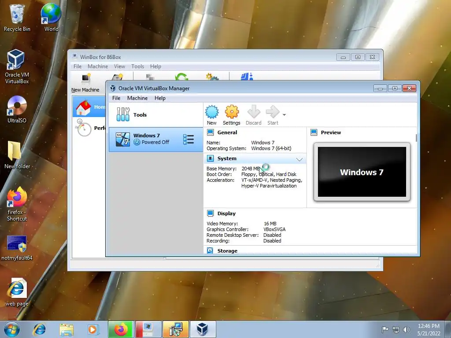Image resolution: width=451 pixels, height=338 pixels.
Task: Click the Display section header
Action: click(x=226, y=213)
